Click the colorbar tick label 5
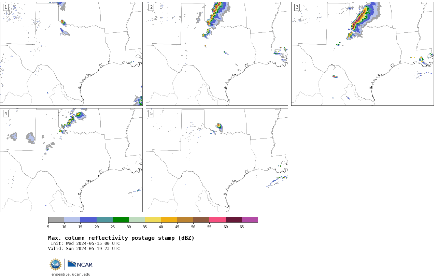 coord(48,227)
